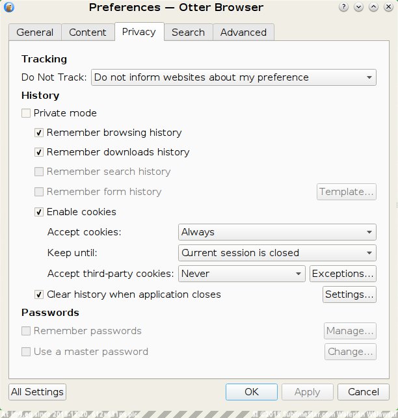Expand the Keep until dropdown
Screen dimensions: 398x418
pos(277,253)
